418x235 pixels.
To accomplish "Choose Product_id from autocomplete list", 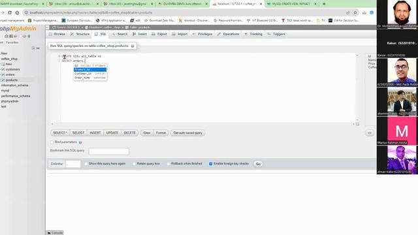I will click(x=90, y=70).
